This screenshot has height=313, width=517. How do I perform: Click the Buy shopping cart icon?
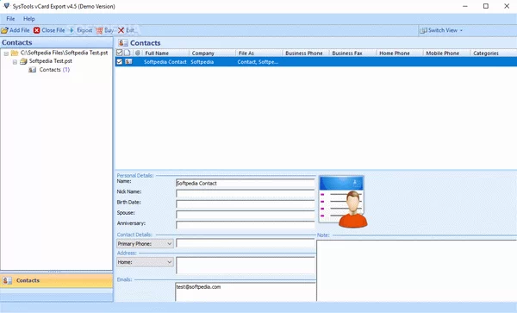click(x=99, y=30)
